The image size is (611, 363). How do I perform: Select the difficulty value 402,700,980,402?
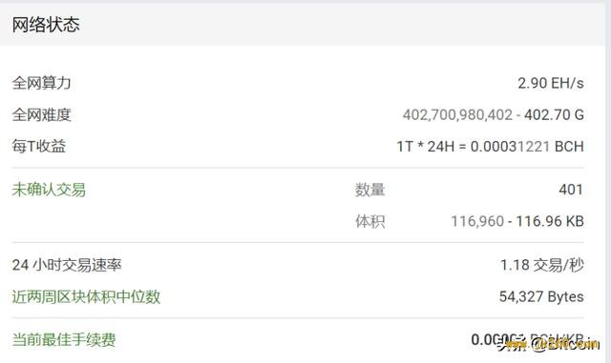[457, 114]
